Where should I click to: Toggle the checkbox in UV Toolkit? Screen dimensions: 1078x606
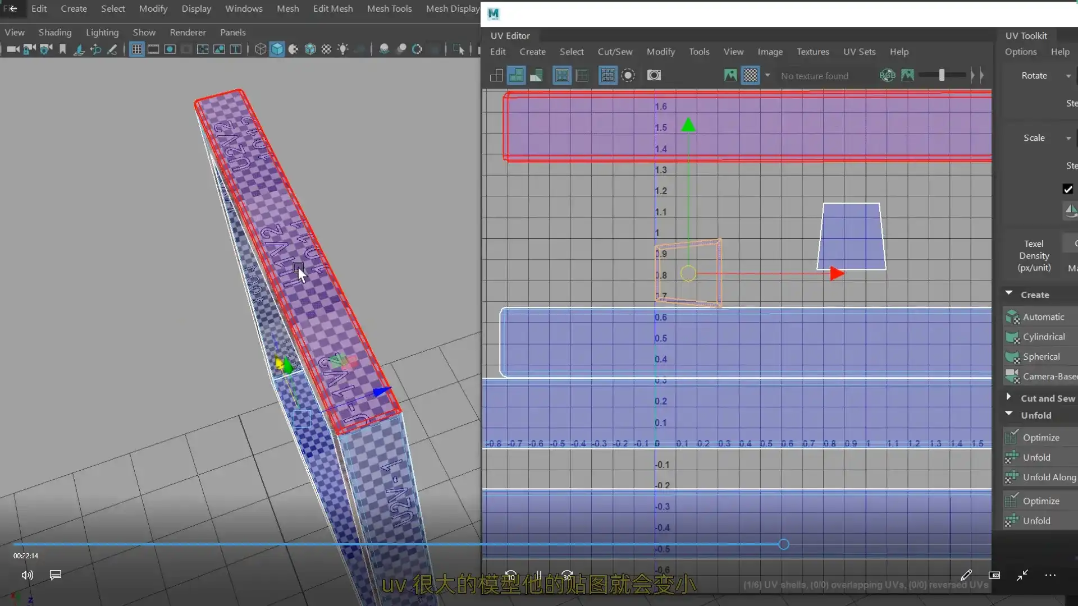coord(1067,189)
